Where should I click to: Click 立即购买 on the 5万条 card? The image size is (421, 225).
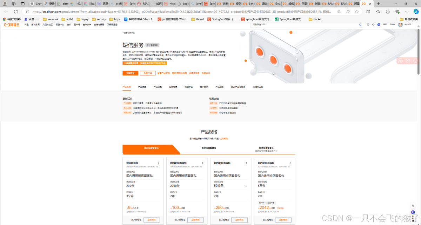click(x=283, y=220)
